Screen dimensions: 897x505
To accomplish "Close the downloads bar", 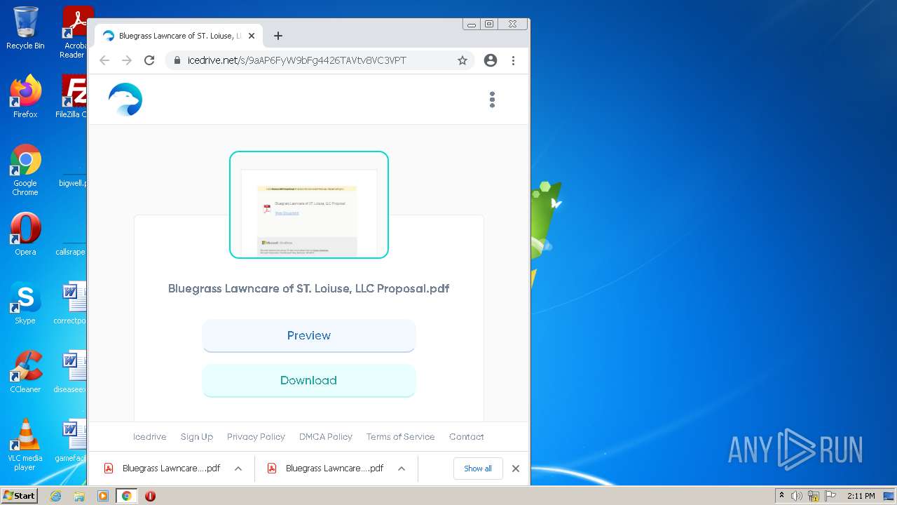I will (516, 469).
